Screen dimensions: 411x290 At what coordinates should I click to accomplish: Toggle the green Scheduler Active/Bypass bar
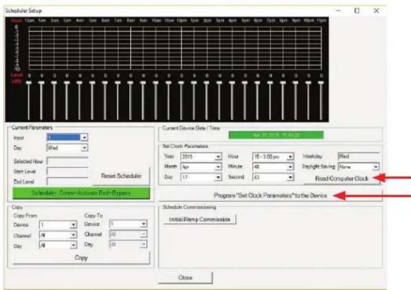pyautogui.click(x=81, y=193)
